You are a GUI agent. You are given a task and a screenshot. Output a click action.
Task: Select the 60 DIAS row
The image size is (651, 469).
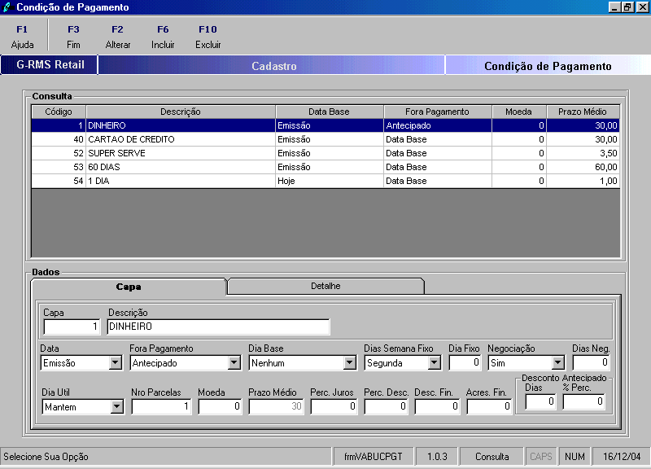[x=325, y=167]
